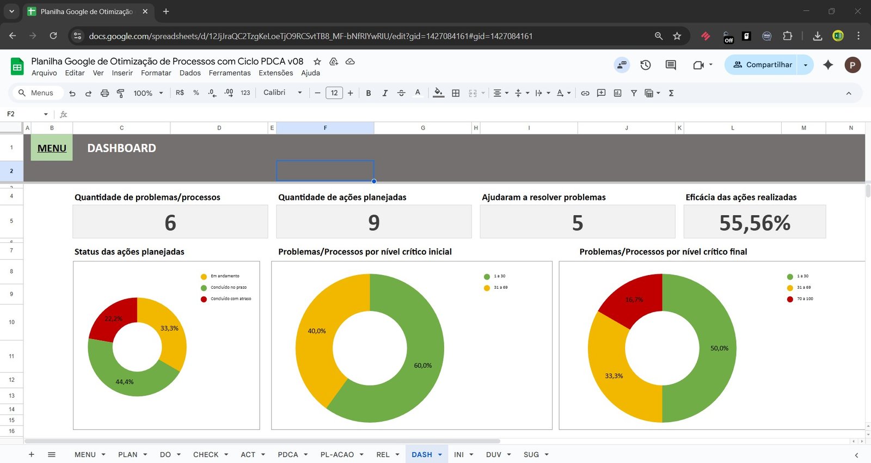Click the paint format roller icon

(x=120, y=93)
